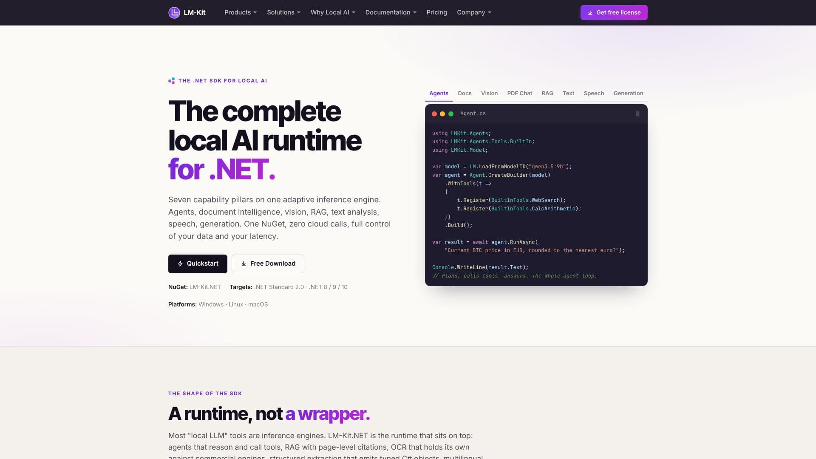Expand the Products dropdown menu
The width and height of the screenshot is (816, 459).
click(241, 12)
